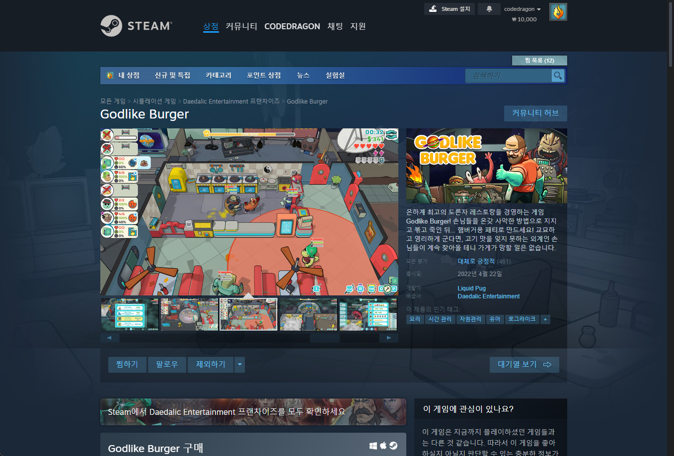674x456 pixels.
Task: Click the codedragon profile avatar
Action: click(x=558, y=12)
